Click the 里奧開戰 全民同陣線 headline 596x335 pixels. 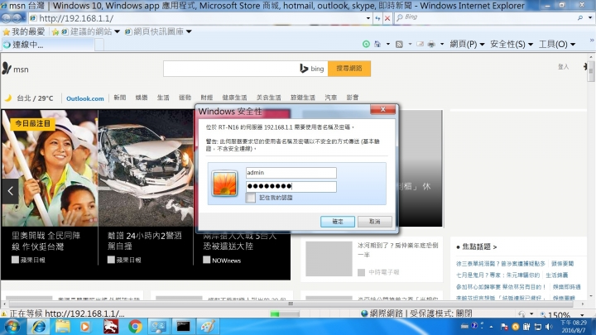[x=46, y=241]
